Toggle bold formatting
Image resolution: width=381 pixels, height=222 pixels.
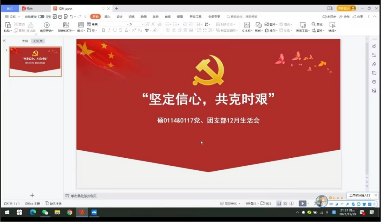104,30
